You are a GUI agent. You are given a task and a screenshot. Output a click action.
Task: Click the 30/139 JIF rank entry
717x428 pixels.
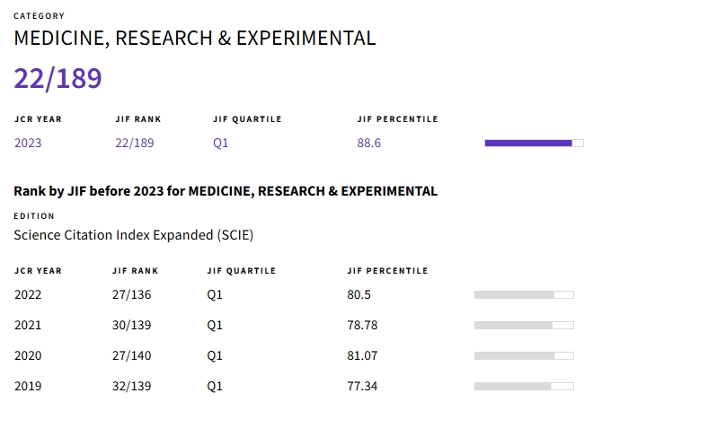[131, 325]
